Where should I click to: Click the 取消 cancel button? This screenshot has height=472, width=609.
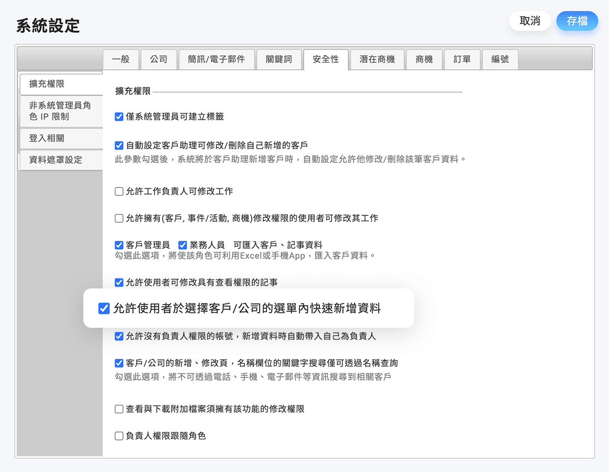(529, 21)
